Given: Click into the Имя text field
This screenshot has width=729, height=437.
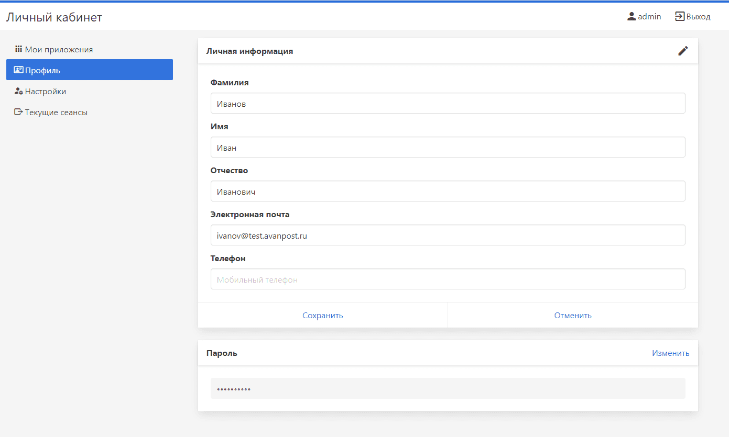Looking at the screenshot, I should point(448,147).
